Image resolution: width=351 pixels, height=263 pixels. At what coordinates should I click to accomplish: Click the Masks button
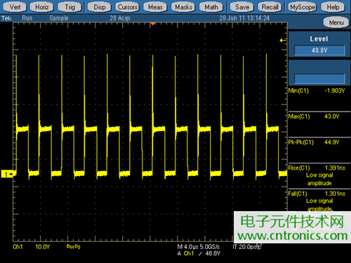(x=183, y=7)
